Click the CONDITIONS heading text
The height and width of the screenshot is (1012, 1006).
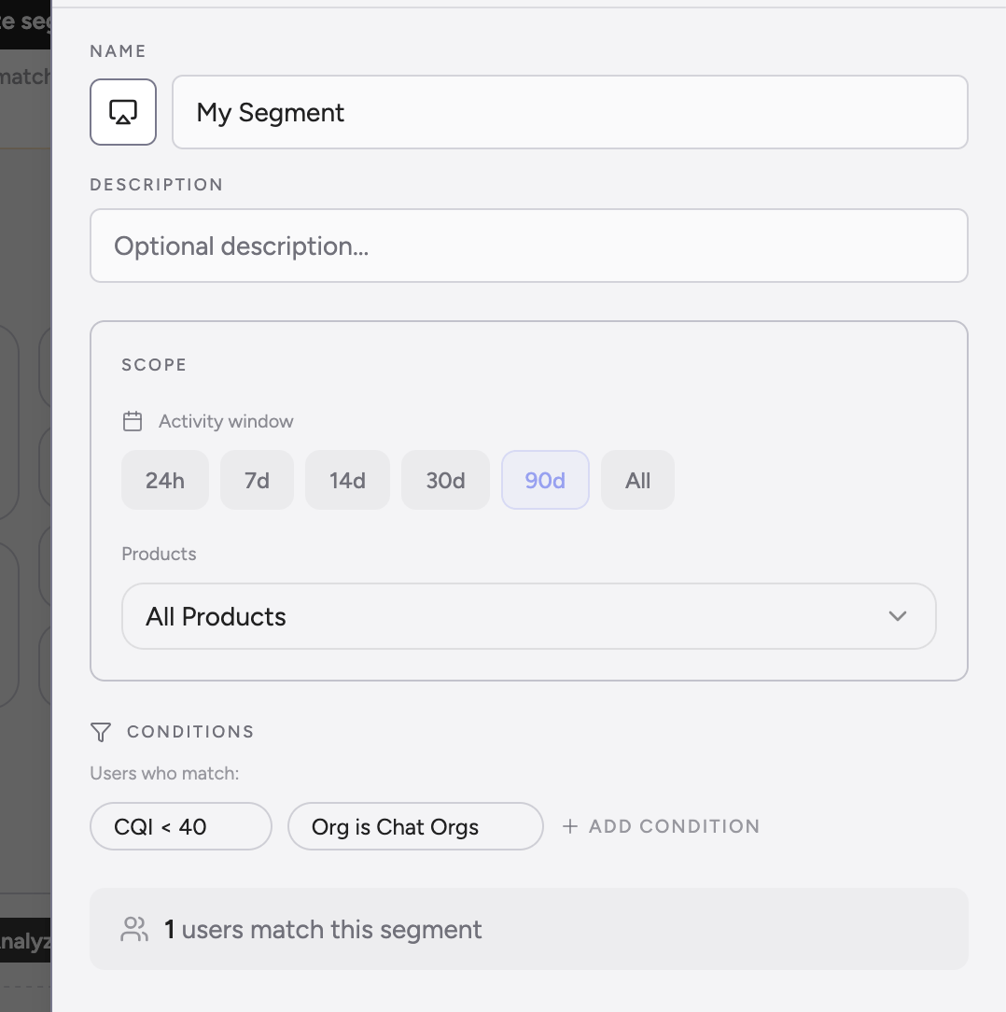190,732
